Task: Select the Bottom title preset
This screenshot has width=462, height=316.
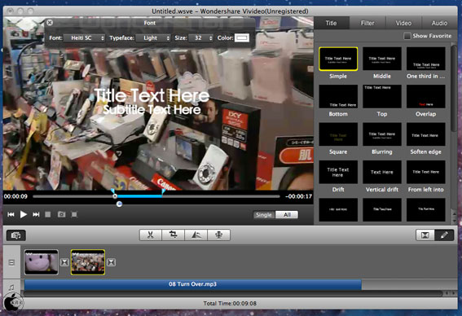Action: click(338, 97)
